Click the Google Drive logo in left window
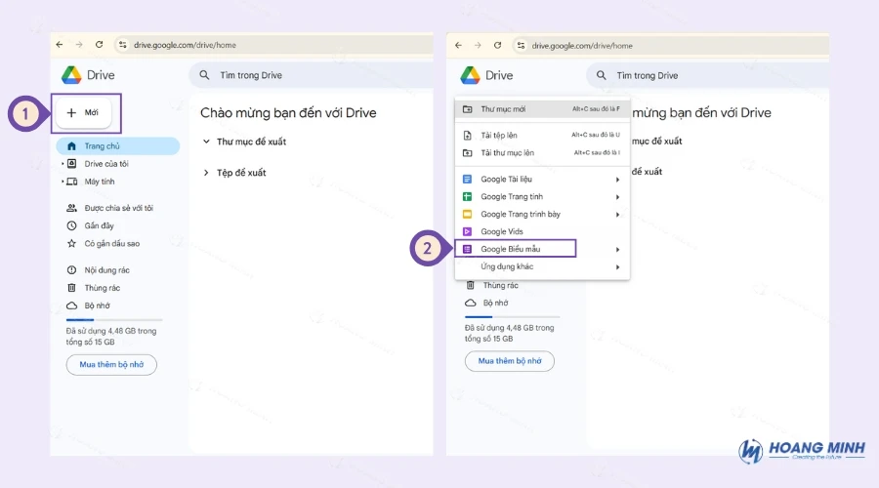The height and width of the screenshot is (488, 879). (71, 75)
